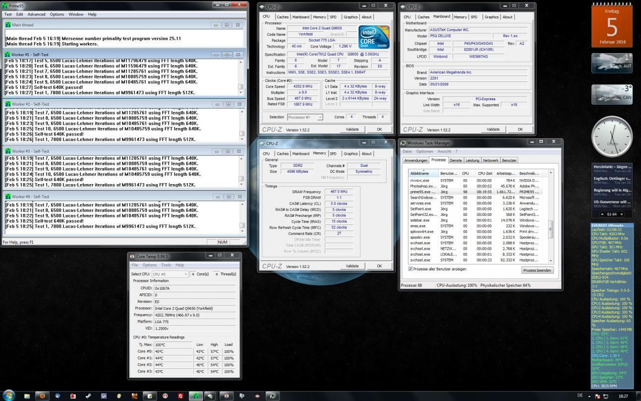Open 'Herzinfarkt – Jürgen' news headline
This screenshot has width=641, height=401.
[612, 167]
